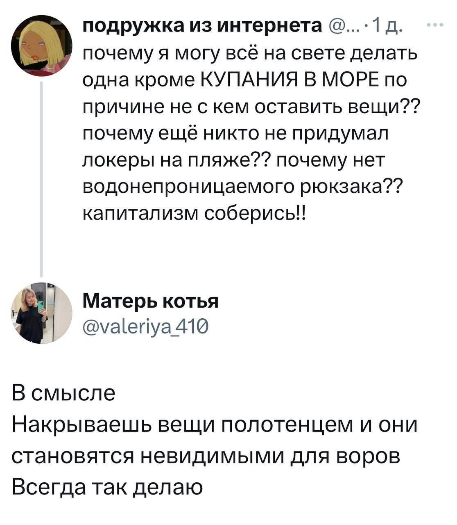Click the mirror selfie avatar of the replier

click(41, 313)
